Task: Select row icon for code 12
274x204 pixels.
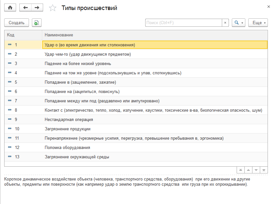Action: point(10,147)
